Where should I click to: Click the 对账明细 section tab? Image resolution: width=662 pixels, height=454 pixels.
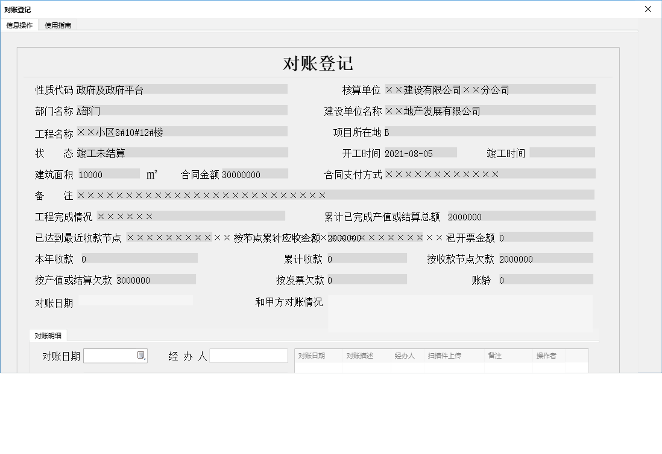48,336
